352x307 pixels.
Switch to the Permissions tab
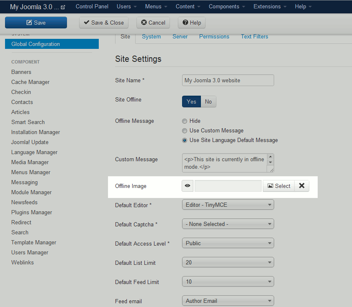coord(214,36)
